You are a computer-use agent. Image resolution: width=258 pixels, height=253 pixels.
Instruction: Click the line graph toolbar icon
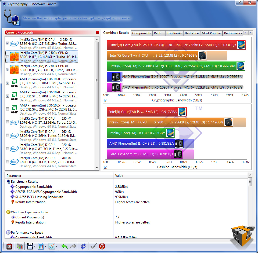click(x=52, y=246)
